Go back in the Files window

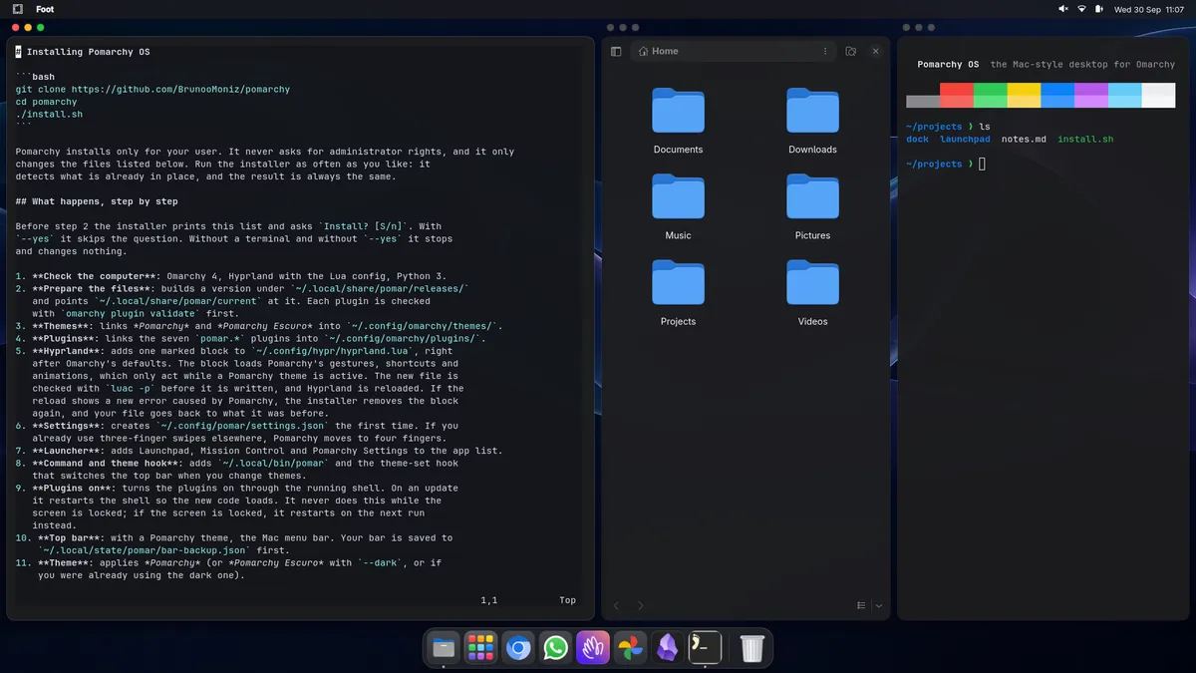click(616, 605)
